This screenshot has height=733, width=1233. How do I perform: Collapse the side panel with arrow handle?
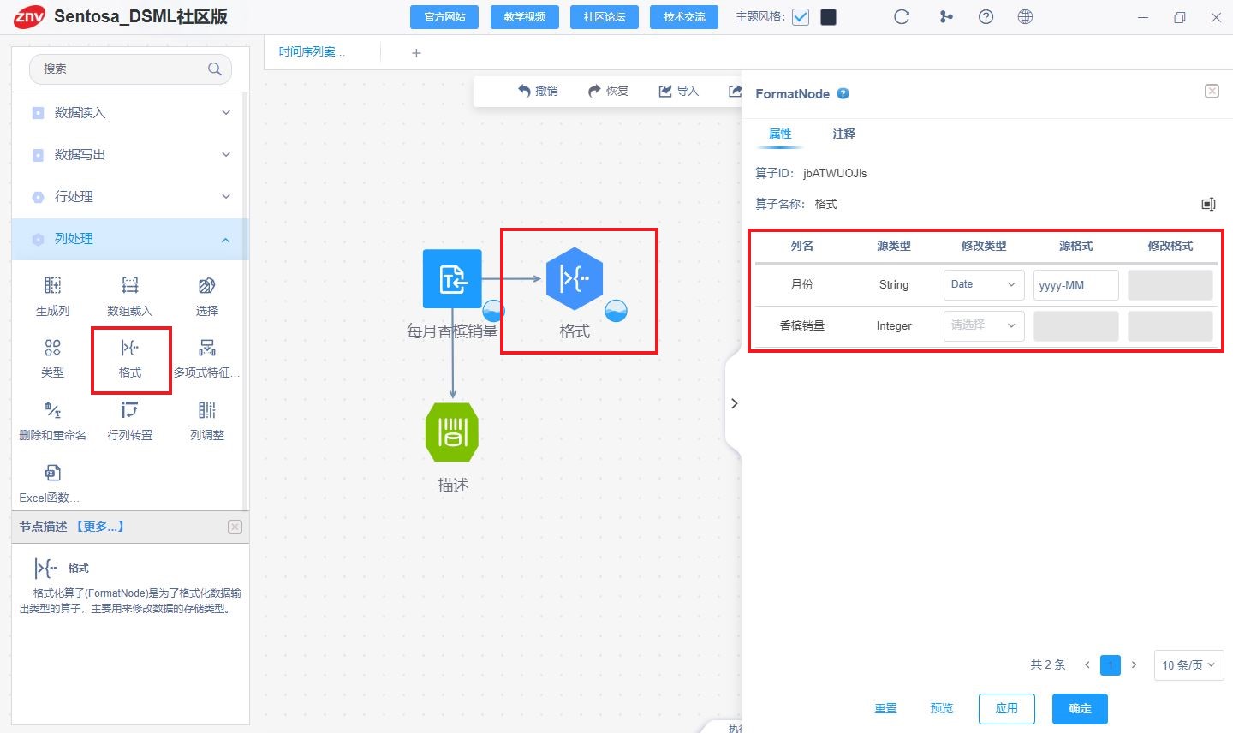point(734,403)
